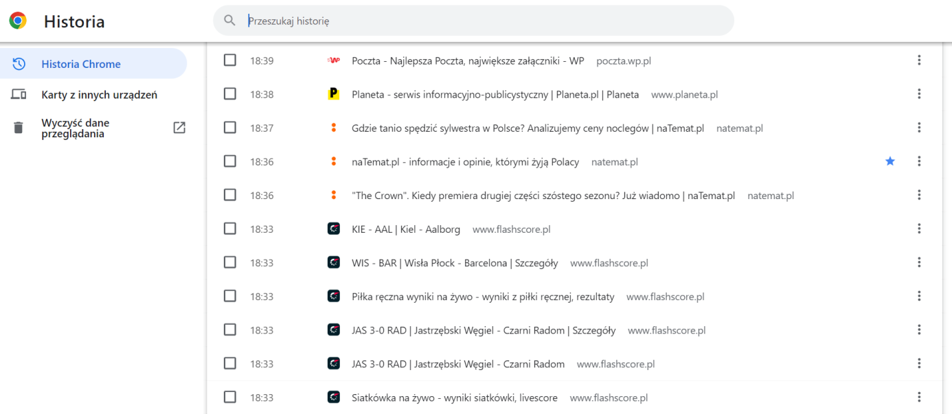Click the blue bookmark star icon
This screenshot has height=414, width=952.
click(x=890, y=161)
